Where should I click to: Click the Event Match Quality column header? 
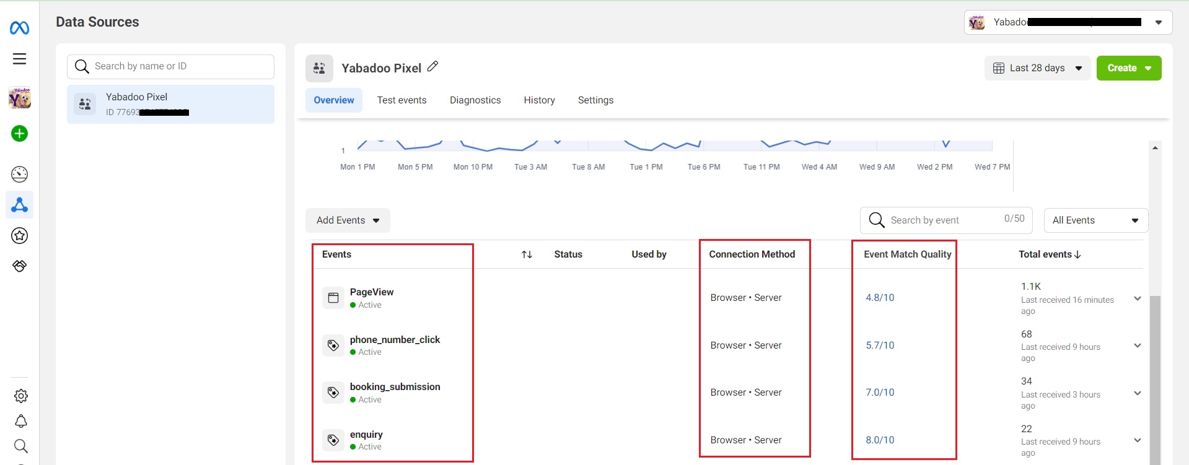click(x=907, y=254)
